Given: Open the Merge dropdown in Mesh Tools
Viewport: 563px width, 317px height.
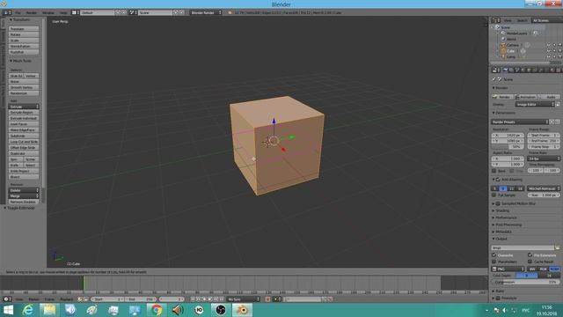Looking at the screenshot, I should (x=24, y=195).
